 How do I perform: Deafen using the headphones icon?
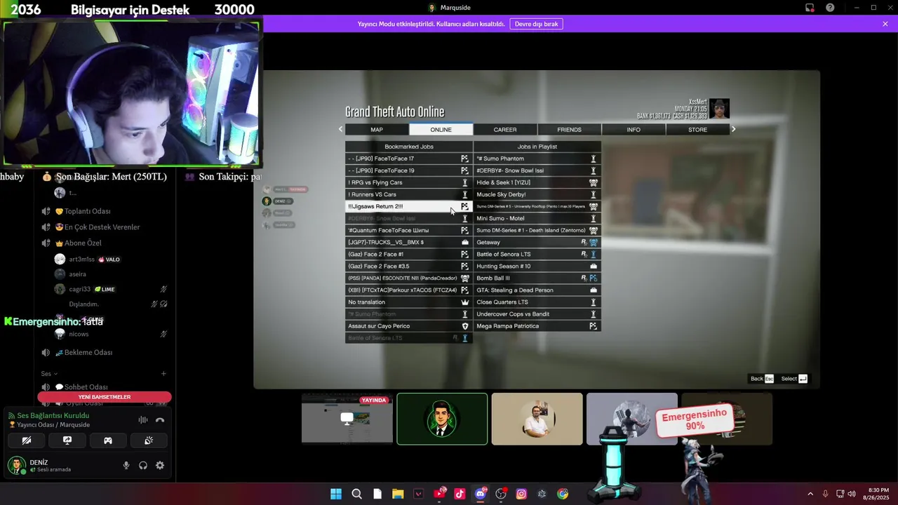pyautogui.click(x=143, y=465)
